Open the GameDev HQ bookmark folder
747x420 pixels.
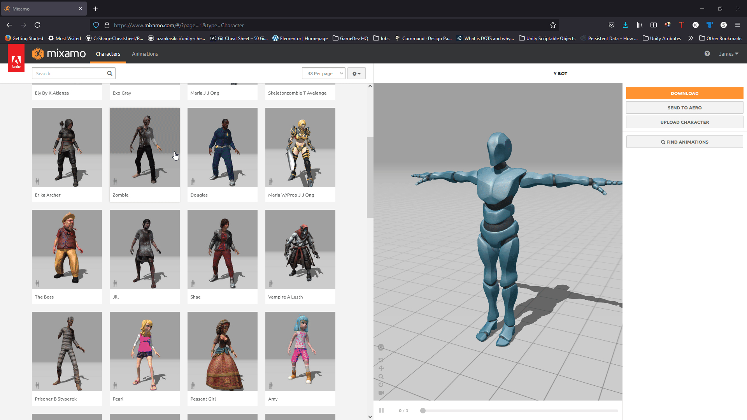(x=350, y=38)
